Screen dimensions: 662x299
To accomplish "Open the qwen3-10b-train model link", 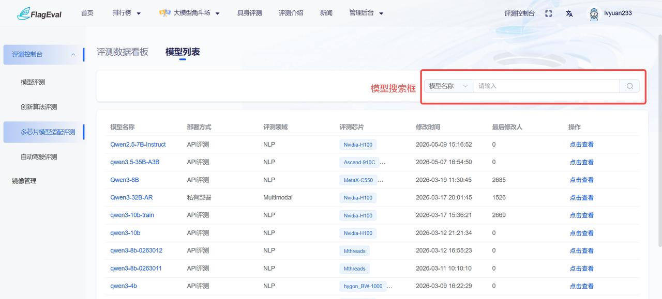I will point(132,215).
